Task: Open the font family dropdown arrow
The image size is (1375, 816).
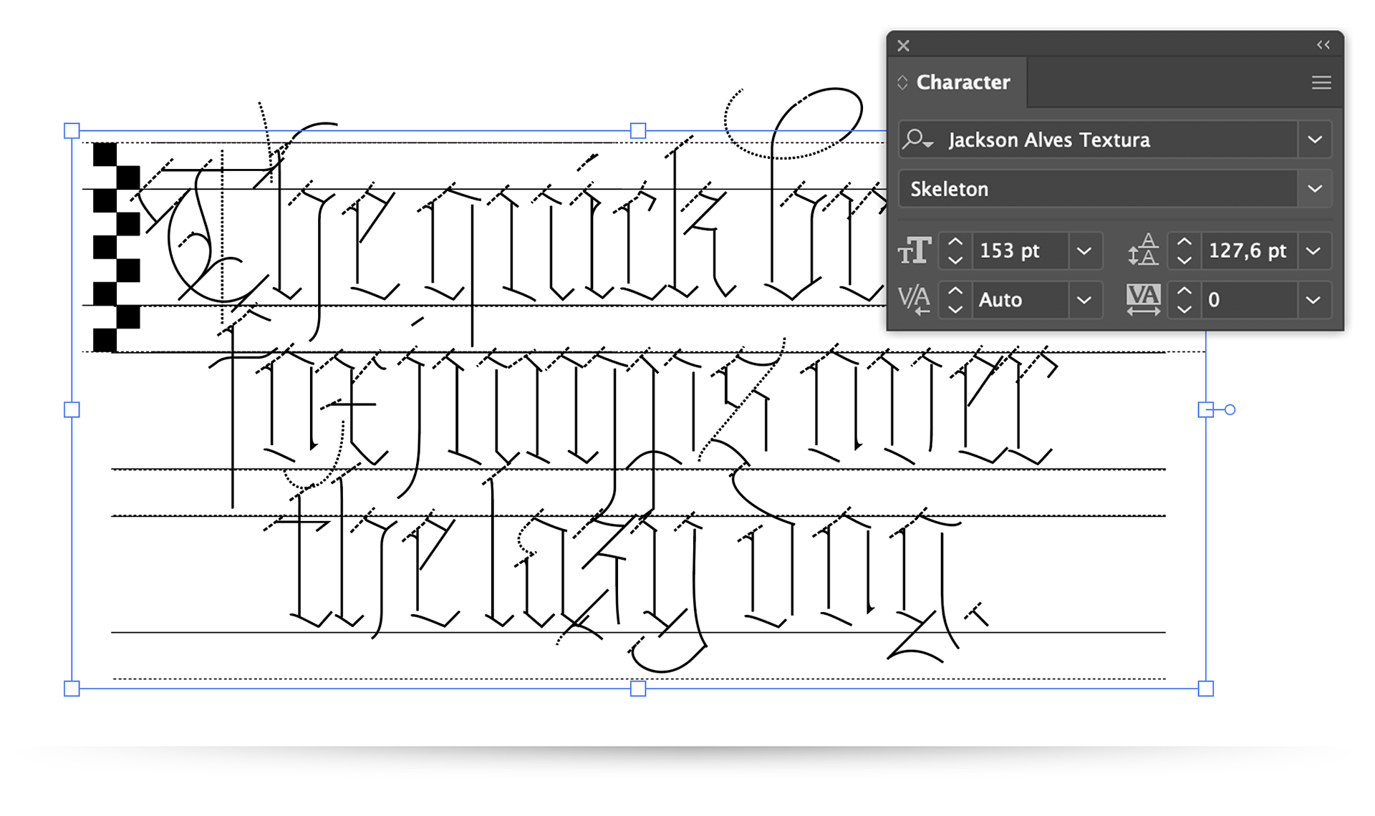Action: click(1314, 140)
